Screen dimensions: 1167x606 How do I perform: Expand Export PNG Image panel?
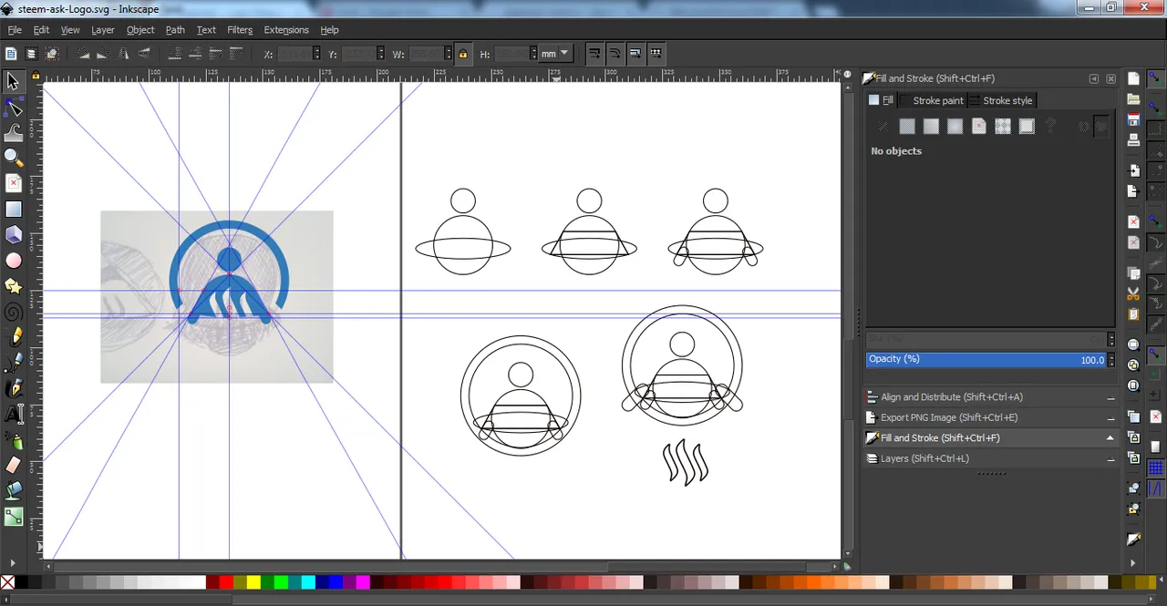point(991,417)
